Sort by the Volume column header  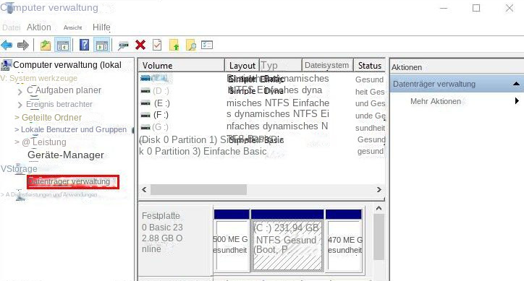[182, 66]
